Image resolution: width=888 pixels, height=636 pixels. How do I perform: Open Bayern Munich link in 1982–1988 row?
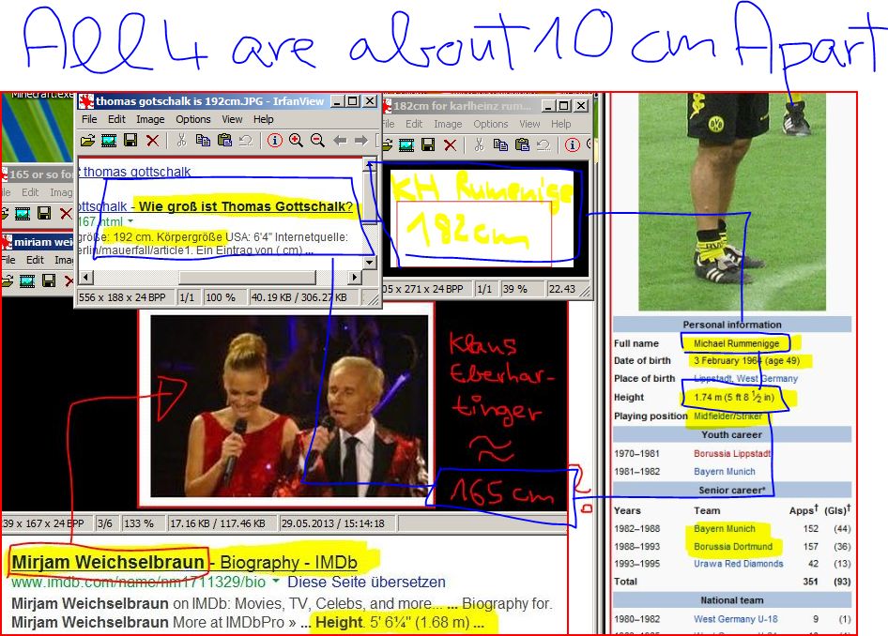pos(725,528)
